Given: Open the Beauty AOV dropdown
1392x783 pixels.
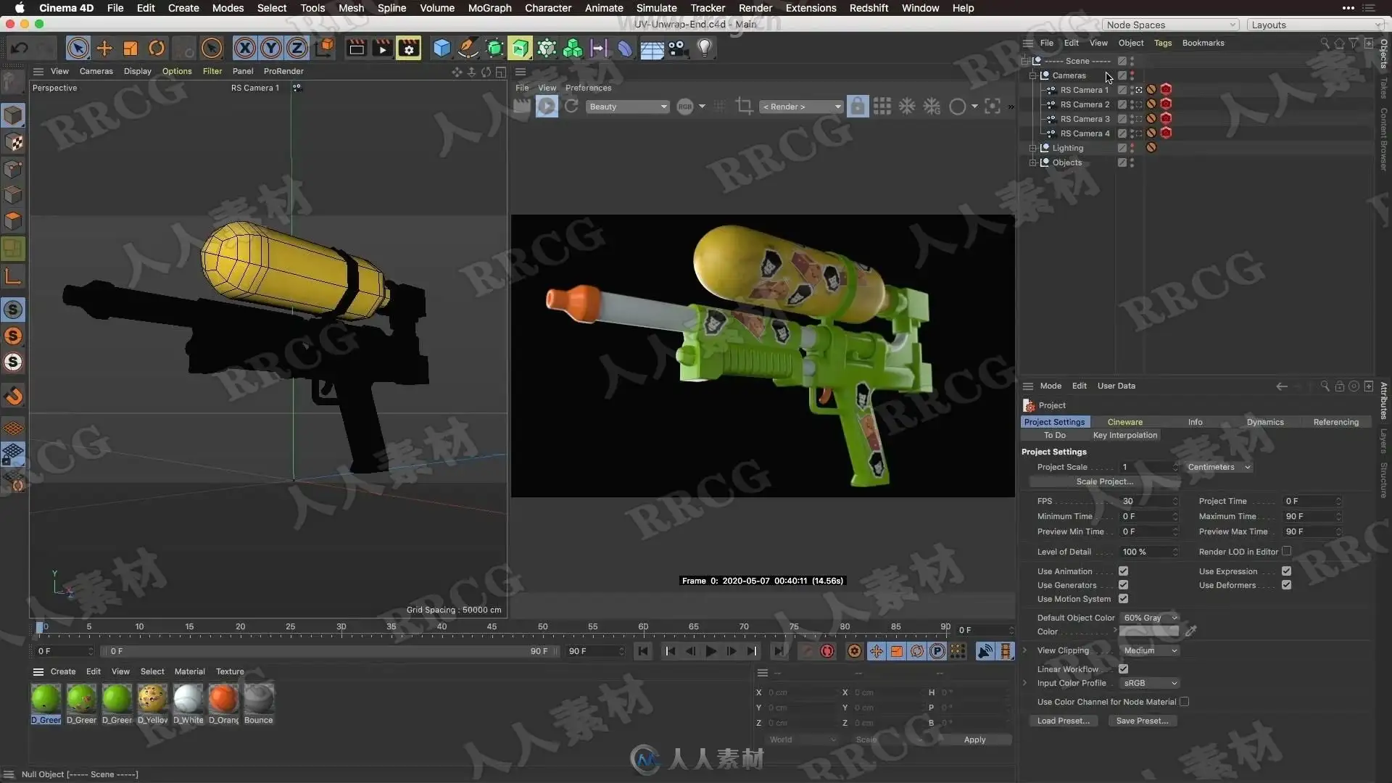Looking at the screenshot, I should (627, 107).
